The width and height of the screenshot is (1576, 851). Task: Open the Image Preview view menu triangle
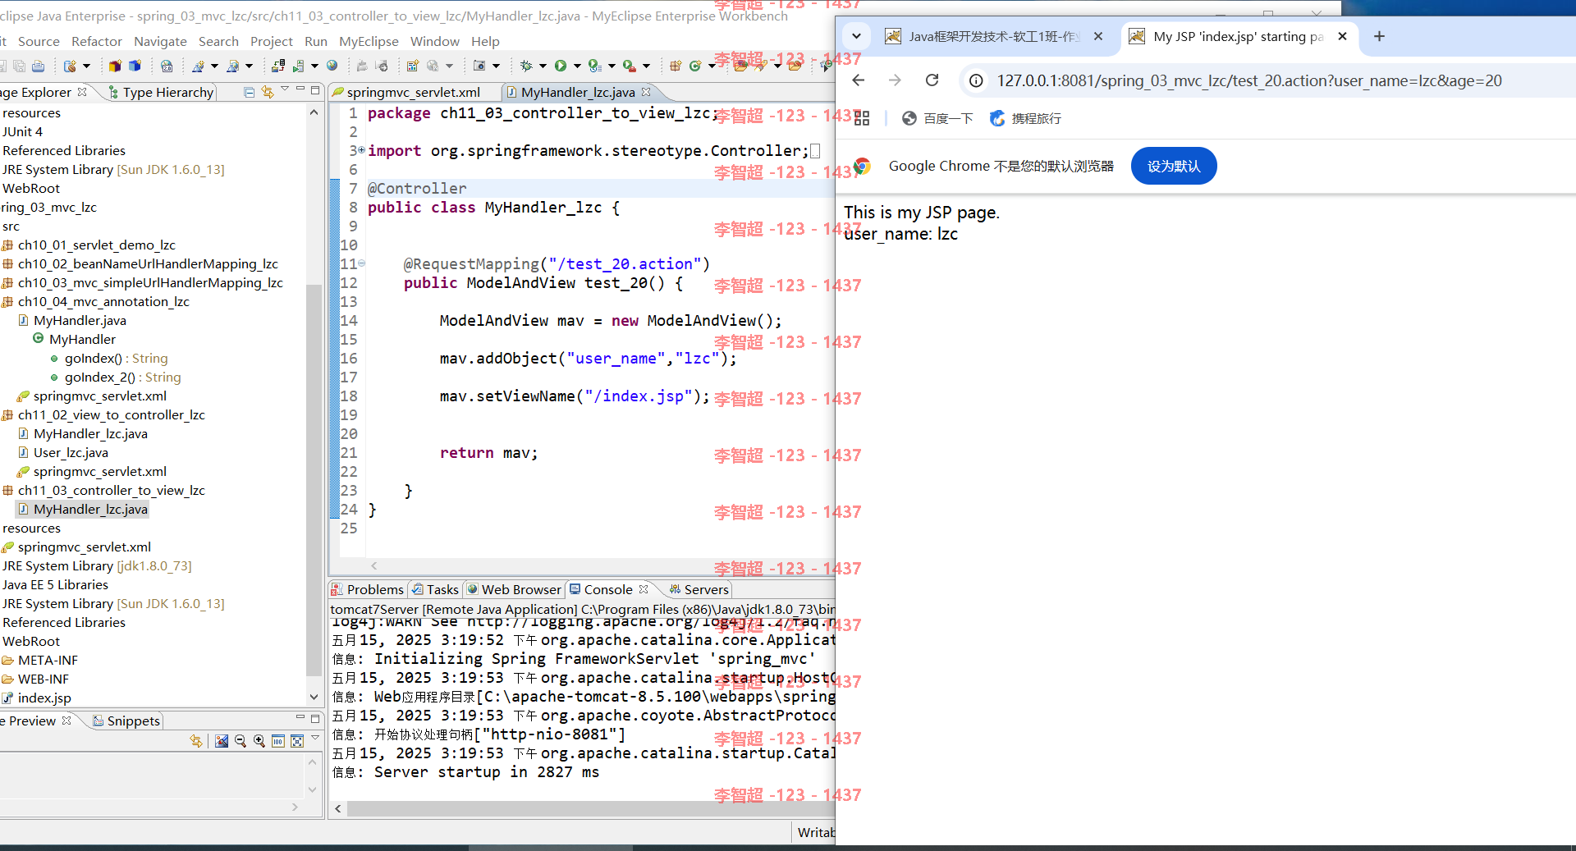pyautogui.click(x=315, y=738)
